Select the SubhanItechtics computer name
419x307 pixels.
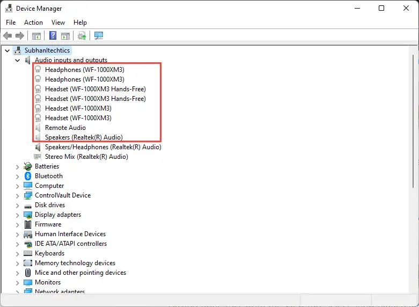(x=47, y=50)
